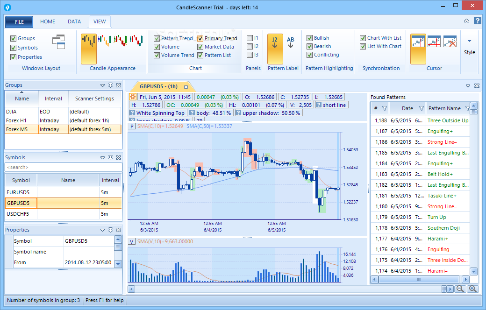Click the zoom in magnifier icon

(x=472, y=289)
